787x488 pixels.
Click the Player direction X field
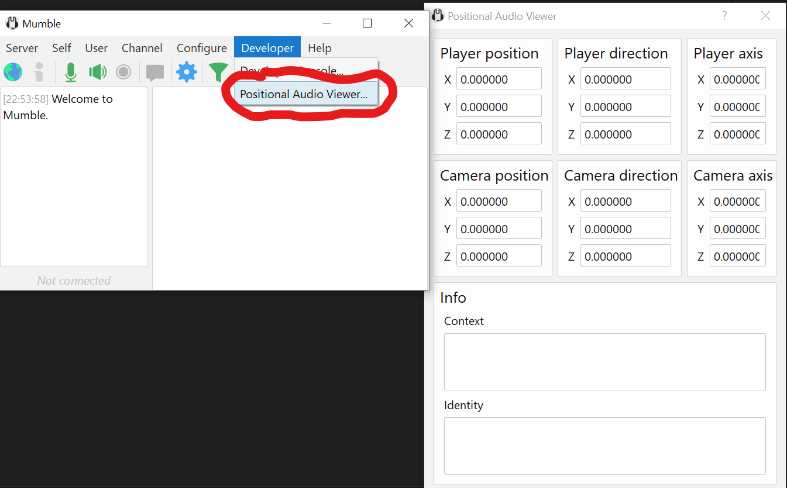pos(626,79)
